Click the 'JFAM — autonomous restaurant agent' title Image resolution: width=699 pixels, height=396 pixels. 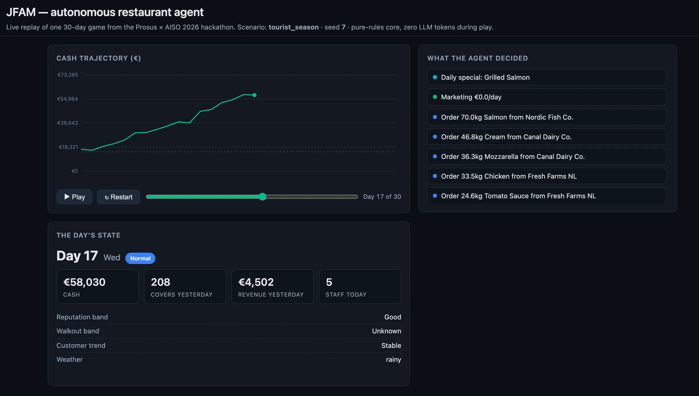pyautogui.click(x=105, y=12)
